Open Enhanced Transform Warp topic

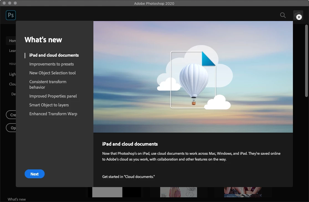click(x=53, y=114)
